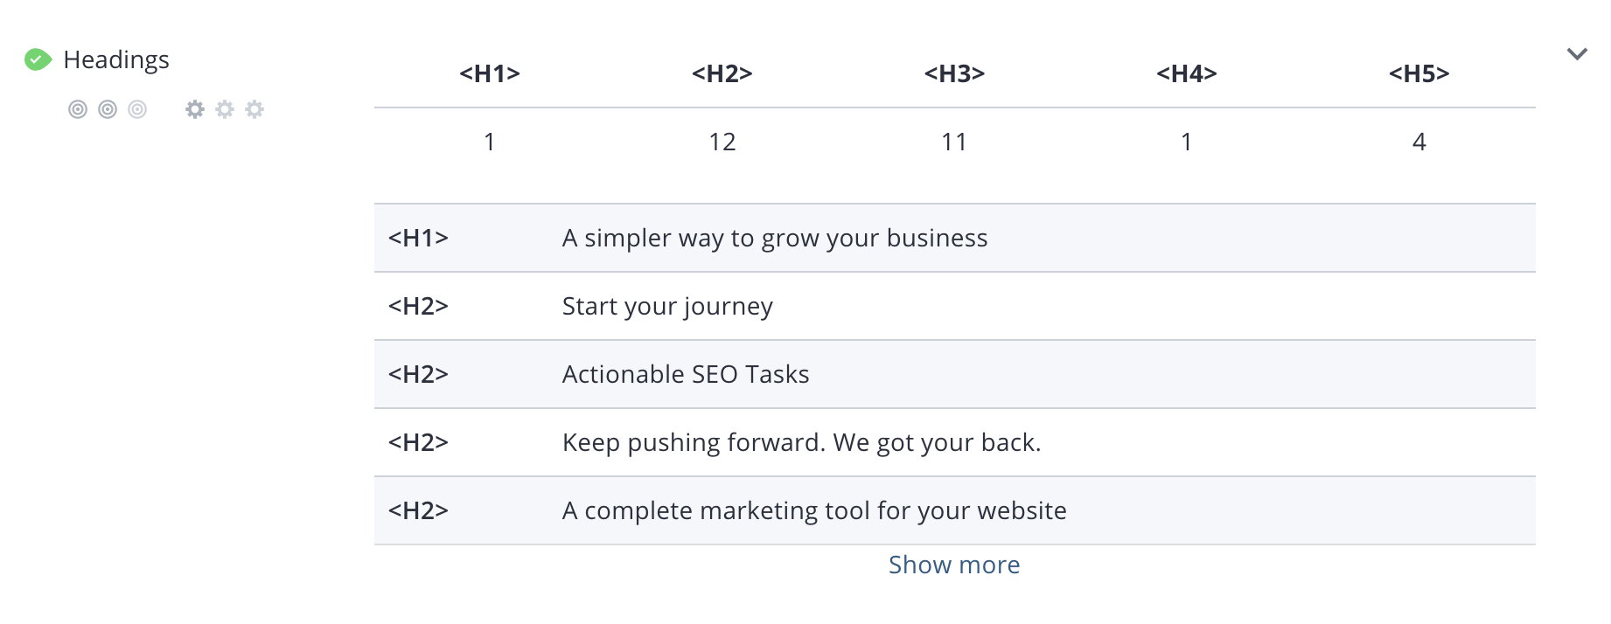
Task: Click the second target impact icon
Action: 108,109
